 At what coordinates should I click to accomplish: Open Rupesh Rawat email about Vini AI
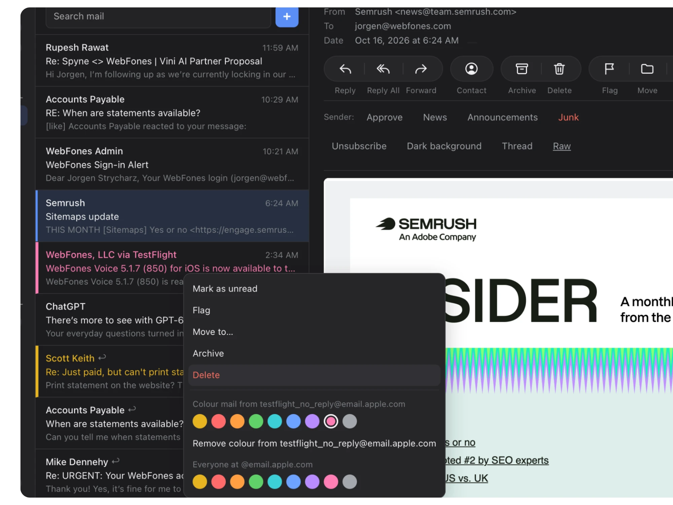click(x=172, y=61)
